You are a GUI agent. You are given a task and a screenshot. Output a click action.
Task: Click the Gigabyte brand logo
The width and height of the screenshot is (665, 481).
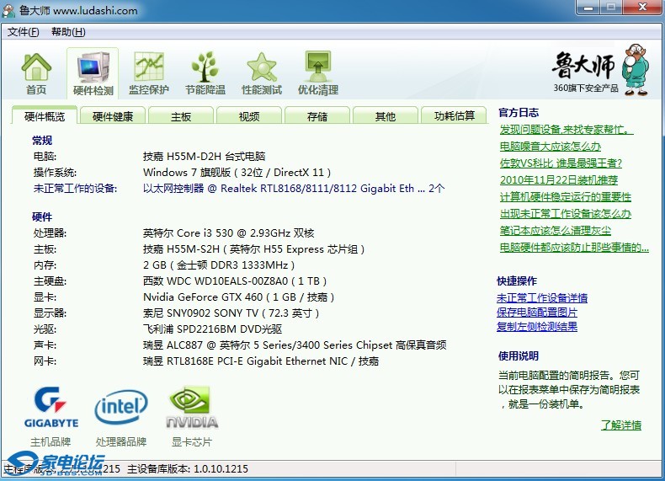coord(51,407)
